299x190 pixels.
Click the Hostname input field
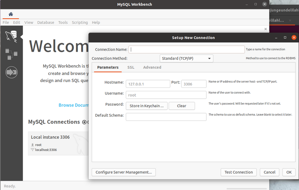click(148, 84)
